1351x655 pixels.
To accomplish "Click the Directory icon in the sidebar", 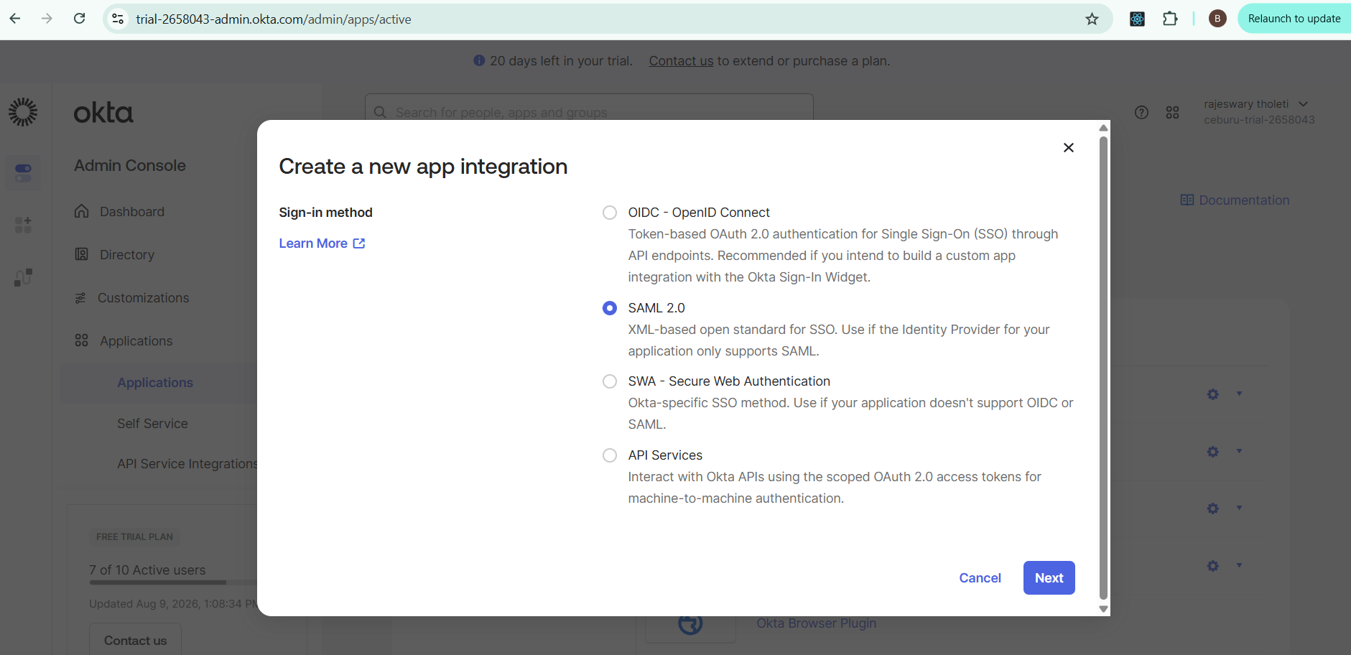I will pyautogui.click(x=82, y=254).
